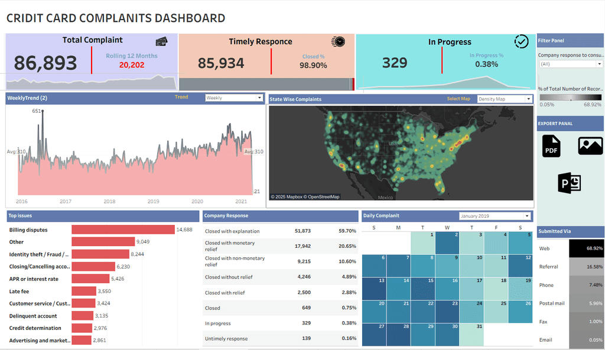Click the stopwatch icon in Timely Responce
Image resolution: width=605 pixels, height=350 pixels.
(338, 41)
